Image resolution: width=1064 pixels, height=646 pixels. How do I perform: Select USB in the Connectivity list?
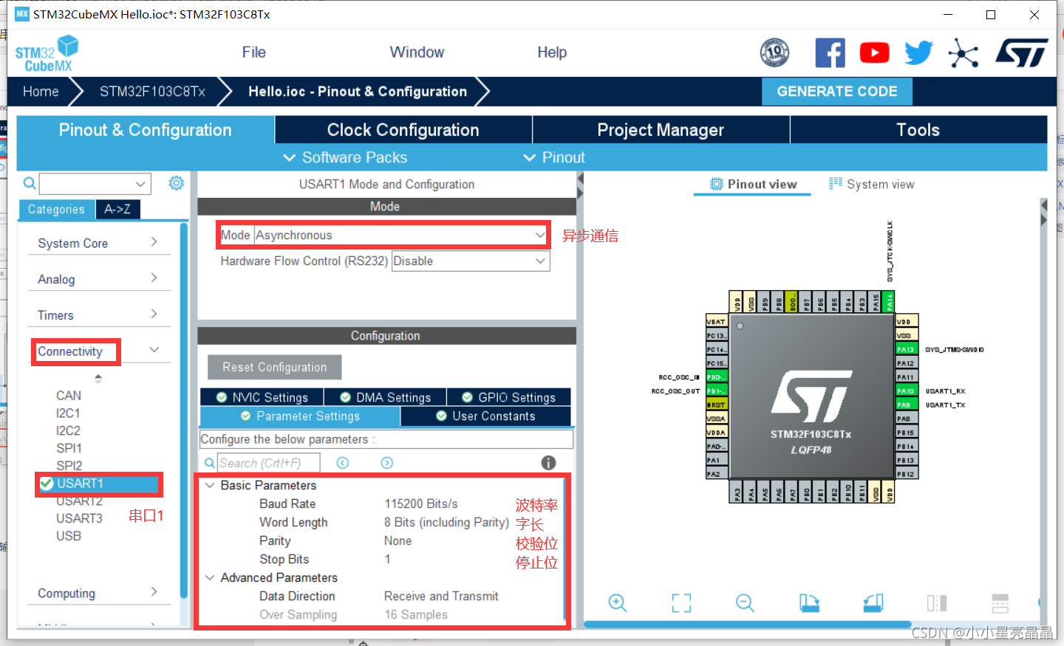69,536
